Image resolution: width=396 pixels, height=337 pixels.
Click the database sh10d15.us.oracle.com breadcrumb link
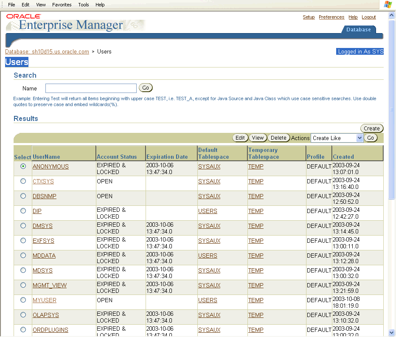47,52
